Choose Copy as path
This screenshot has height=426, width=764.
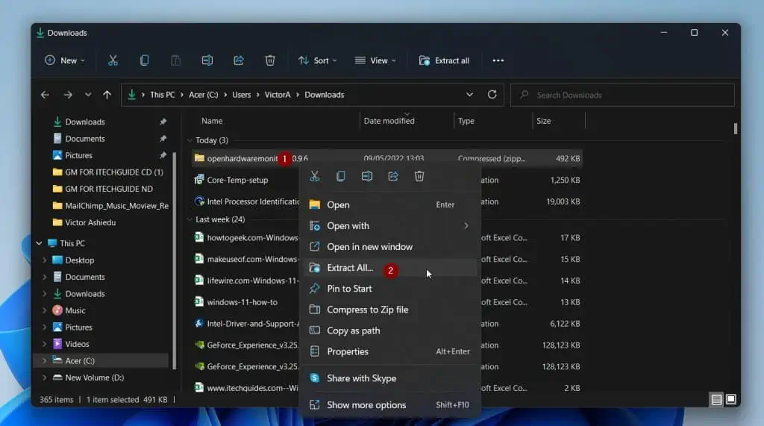click(389, 331)
